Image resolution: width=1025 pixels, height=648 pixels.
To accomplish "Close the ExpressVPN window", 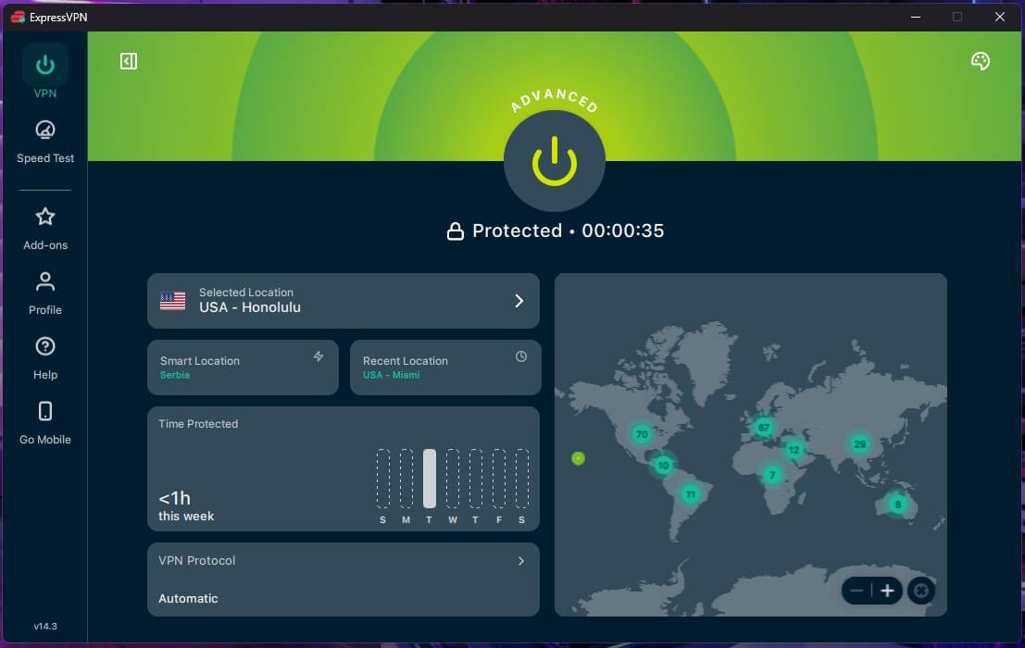I will (x=999, y=17).
